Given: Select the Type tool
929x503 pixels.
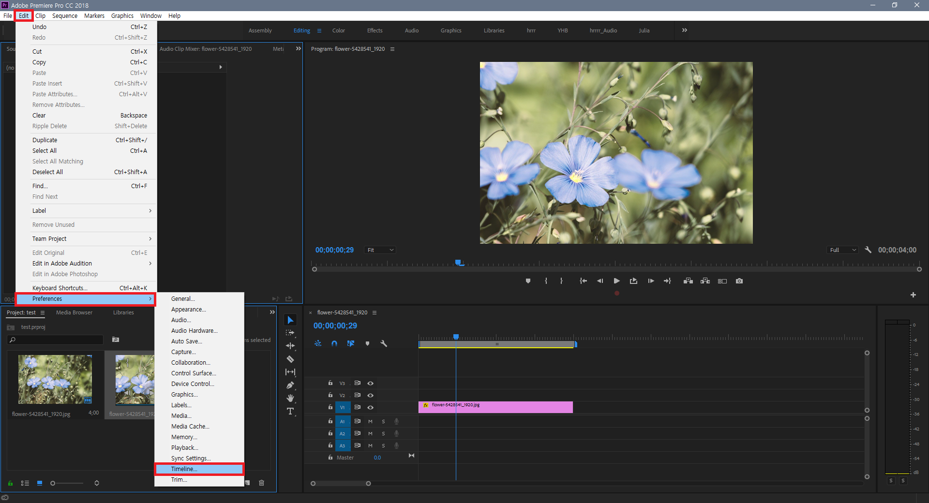Looking at the screenshot, I should click(x=290, y=411).
